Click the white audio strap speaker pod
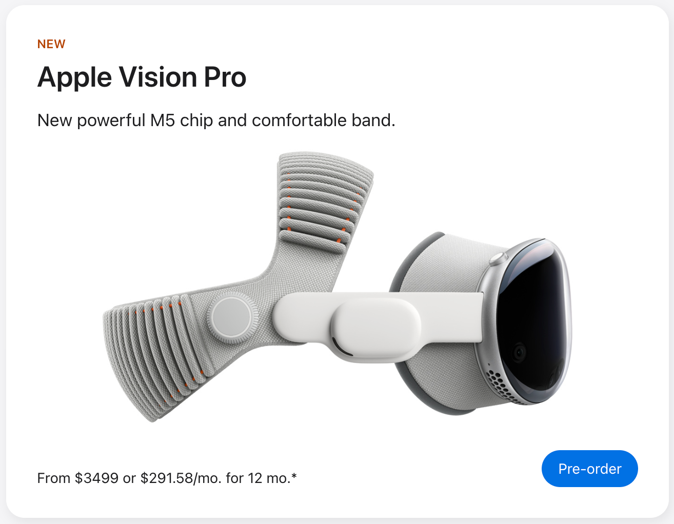 click(374, 328)
